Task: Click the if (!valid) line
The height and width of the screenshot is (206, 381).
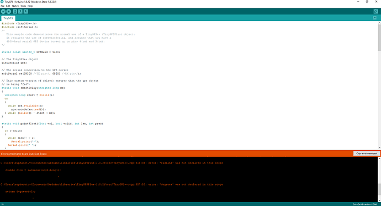Action: click(x=13, y=131)
